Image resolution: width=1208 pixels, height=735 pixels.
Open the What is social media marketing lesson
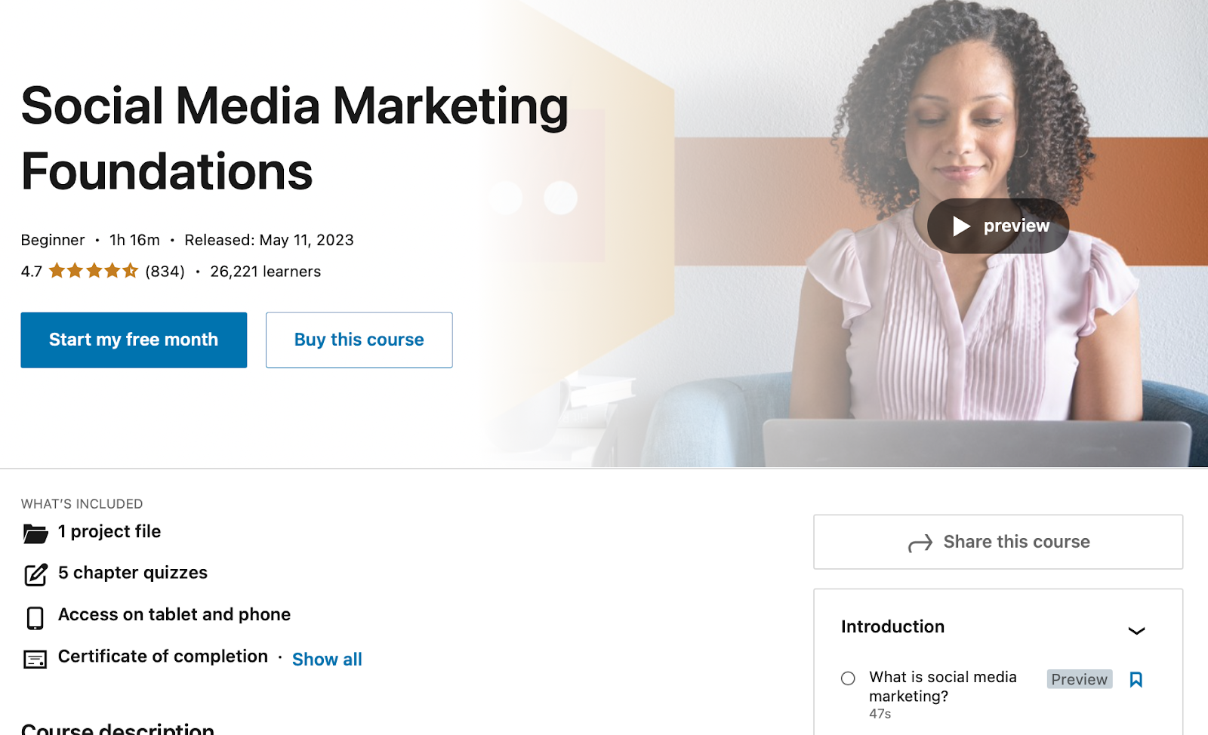[x=942, y=686]
